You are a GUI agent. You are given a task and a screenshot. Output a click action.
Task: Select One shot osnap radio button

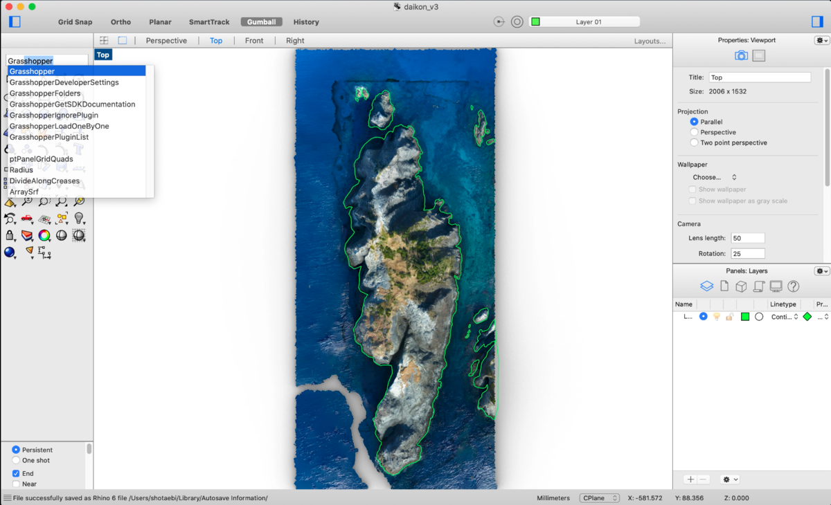[16, 460]
